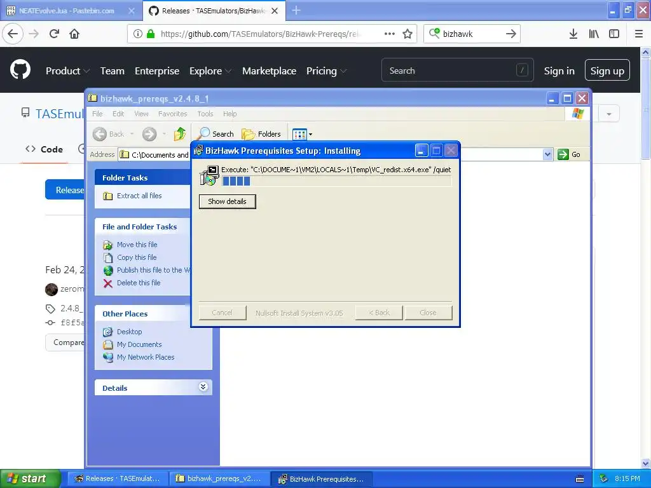The image size is (651, 488).
Task: Click Firefox back arrow button
Action: coord(13,34)
